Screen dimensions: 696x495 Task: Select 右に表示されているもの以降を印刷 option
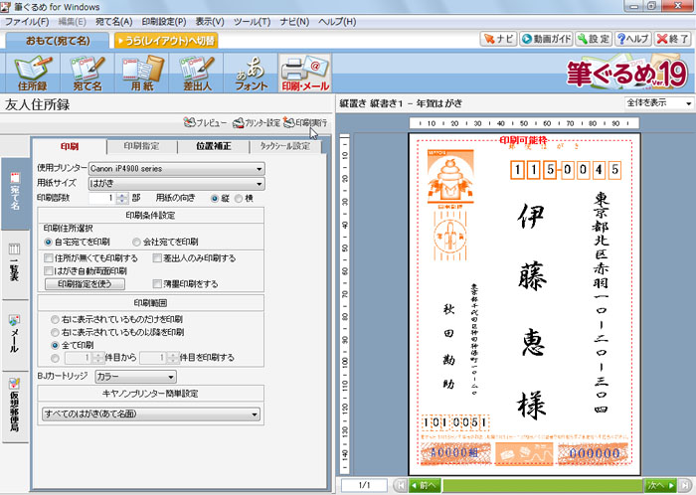[55, 332]
